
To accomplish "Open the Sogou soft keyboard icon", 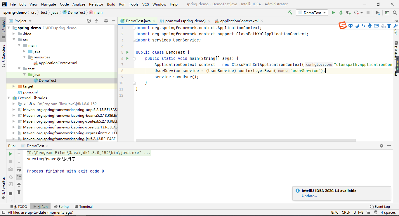I will pyautogui.click(x=376, y=26).
